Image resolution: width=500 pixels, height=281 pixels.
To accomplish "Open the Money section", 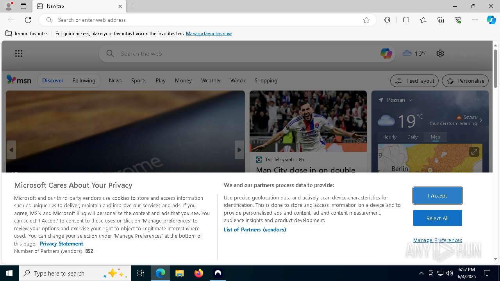I will click(x=183, y=80).
